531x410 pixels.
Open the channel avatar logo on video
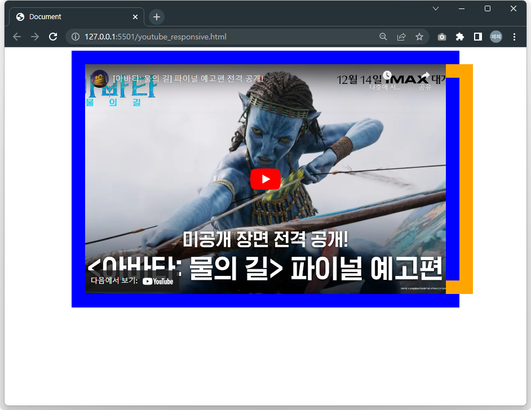100,78
